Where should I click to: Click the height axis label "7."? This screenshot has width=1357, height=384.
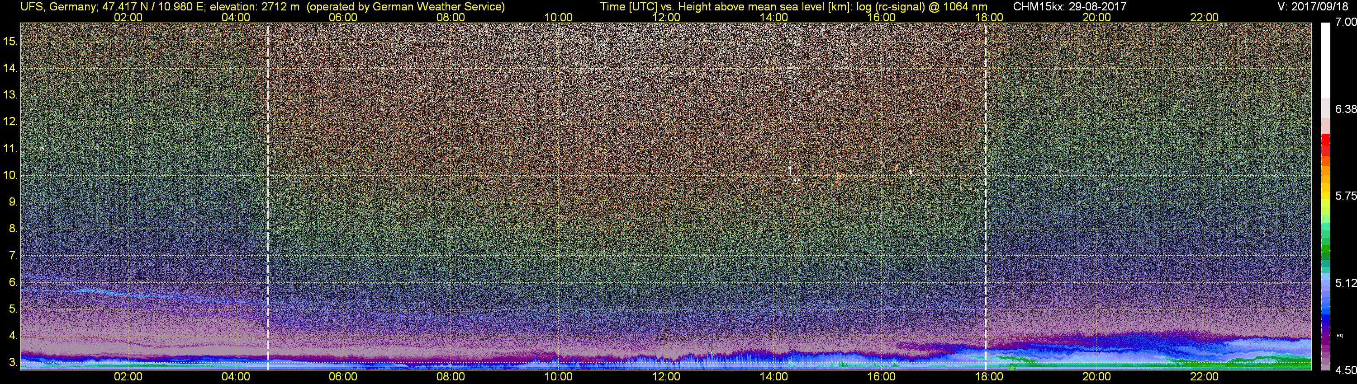coord(14,256)
